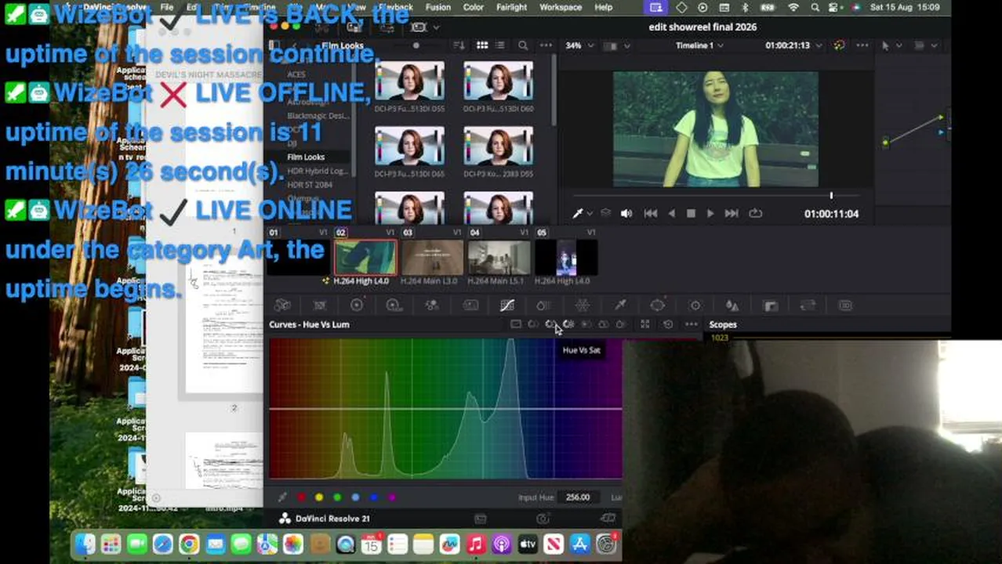Pick hue with curve eyedropper tool
The image size is (1002, 564).
coord(282,497)
